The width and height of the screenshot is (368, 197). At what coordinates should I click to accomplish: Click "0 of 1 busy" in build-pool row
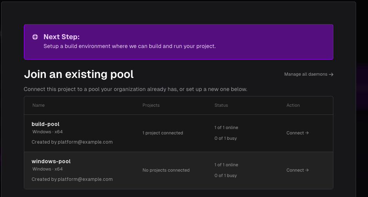click(x=226, y=138)
